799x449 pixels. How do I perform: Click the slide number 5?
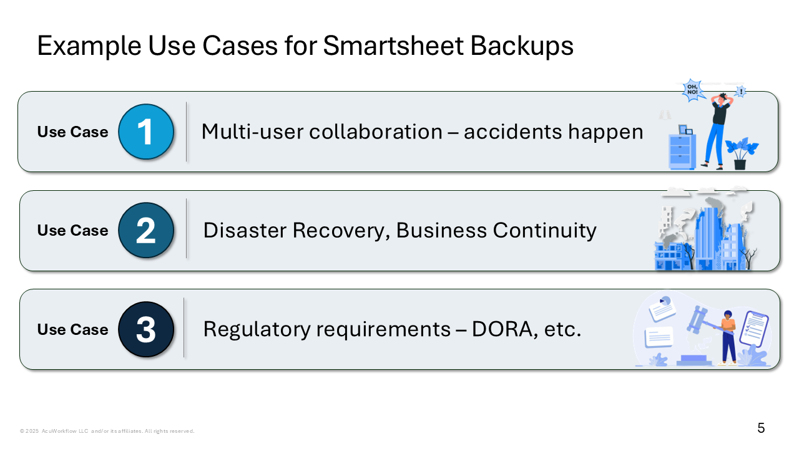coord(761,428)
